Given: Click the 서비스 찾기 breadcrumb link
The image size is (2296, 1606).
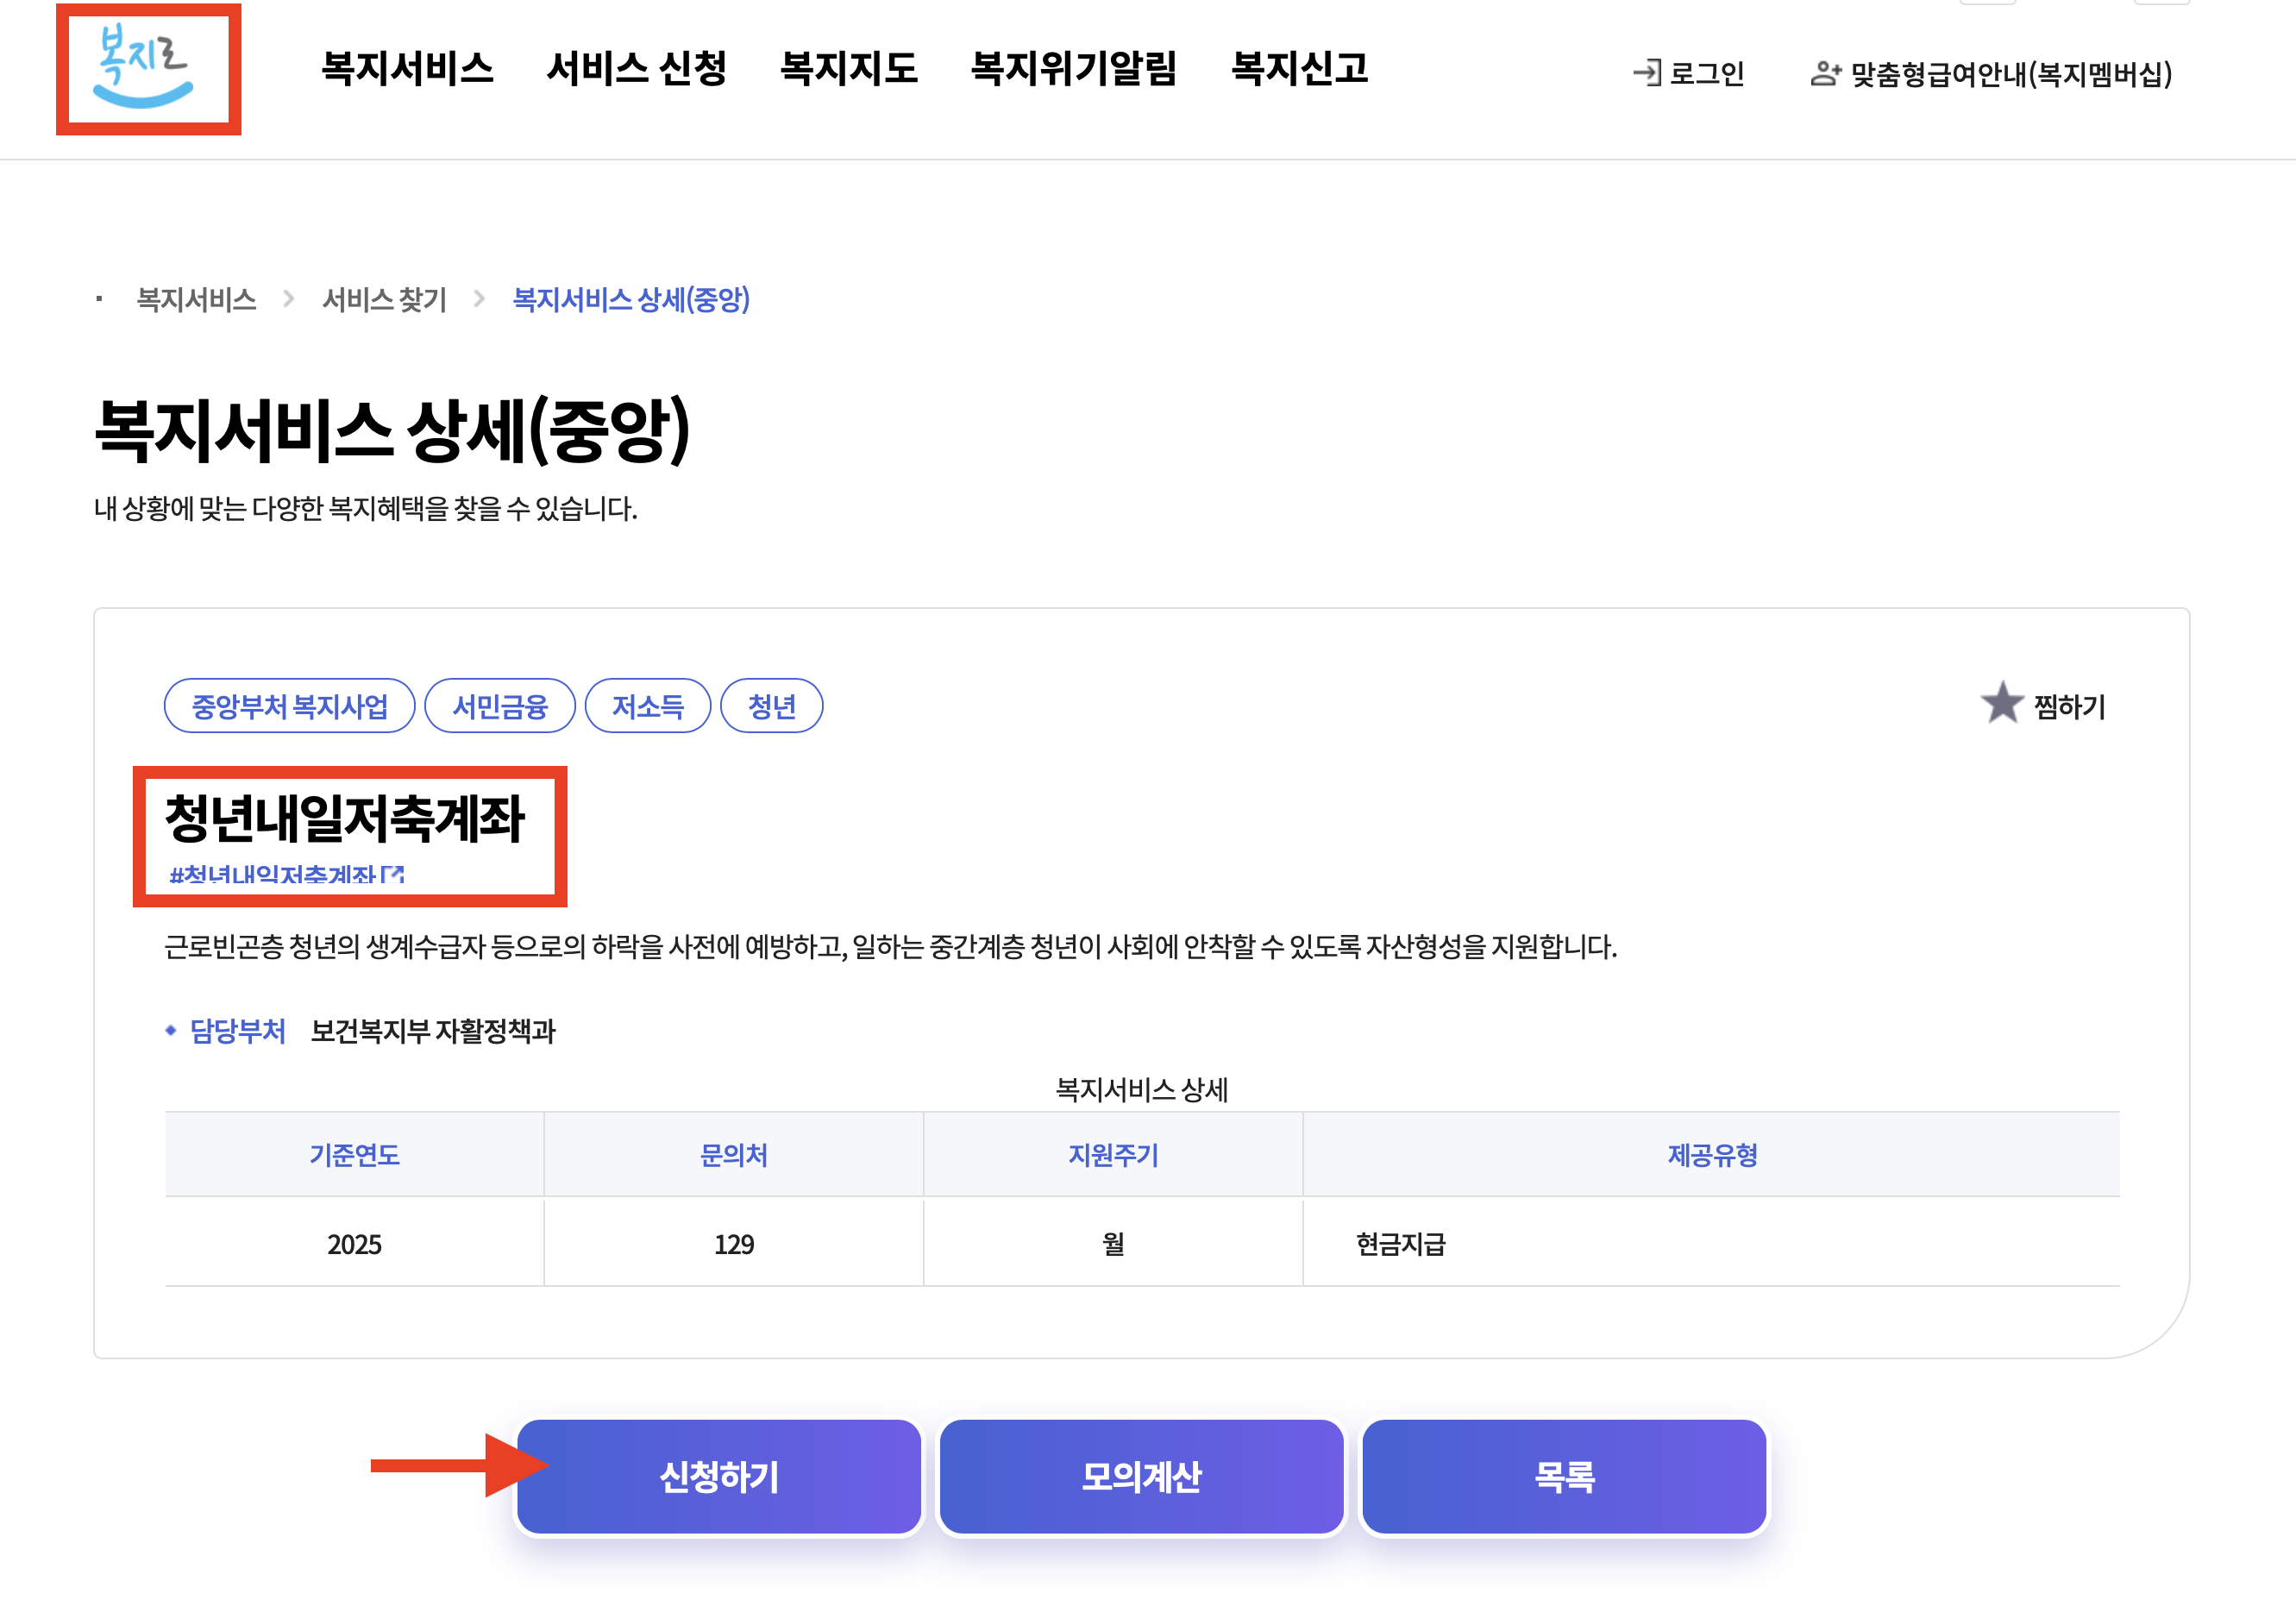Looking at the screenshot, I should pos(384,299).
